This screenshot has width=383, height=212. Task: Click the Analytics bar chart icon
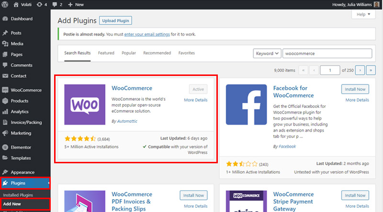pos(5,112)
